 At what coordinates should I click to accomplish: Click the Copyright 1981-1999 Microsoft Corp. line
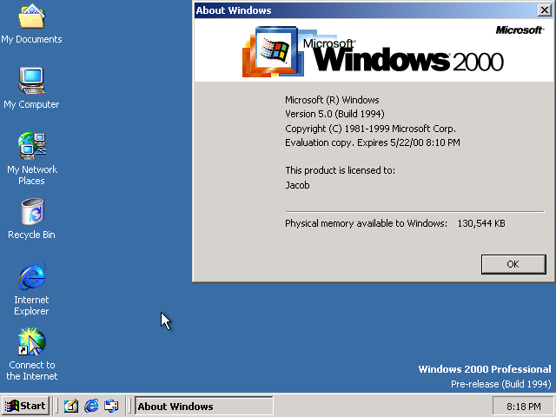coord(371,129)
